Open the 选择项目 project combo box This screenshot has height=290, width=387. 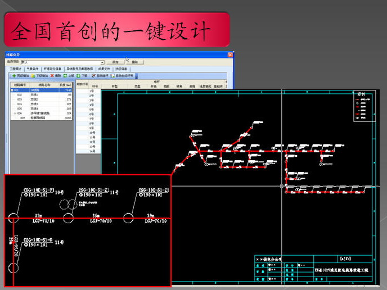click(x=62, y=62)
